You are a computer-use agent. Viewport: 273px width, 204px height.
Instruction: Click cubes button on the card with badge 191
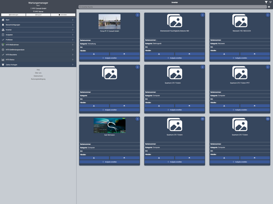(x=159, y=158)
